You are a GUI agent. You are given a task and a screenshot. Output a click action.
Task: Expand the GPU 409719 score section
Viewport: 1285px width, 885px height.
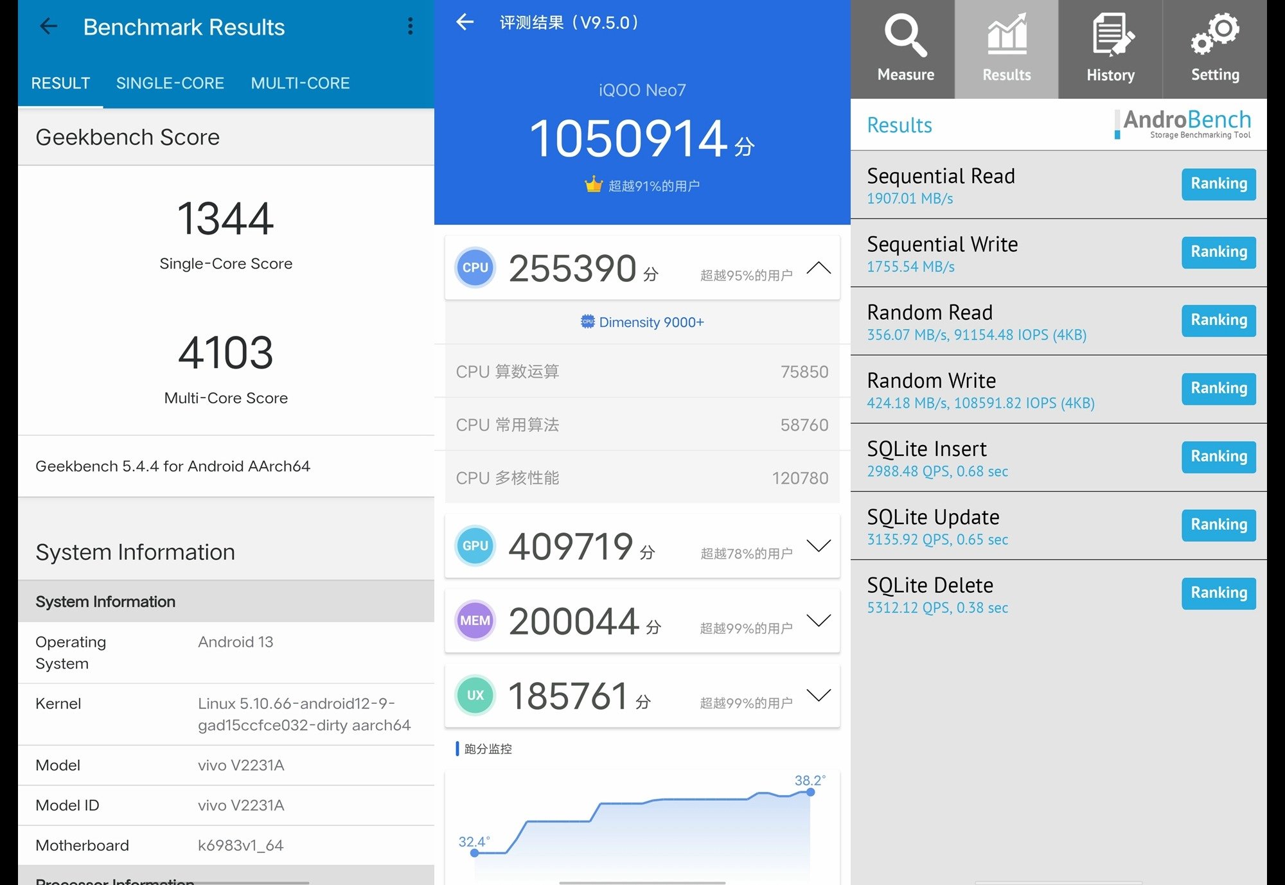(x=818, y=546)
